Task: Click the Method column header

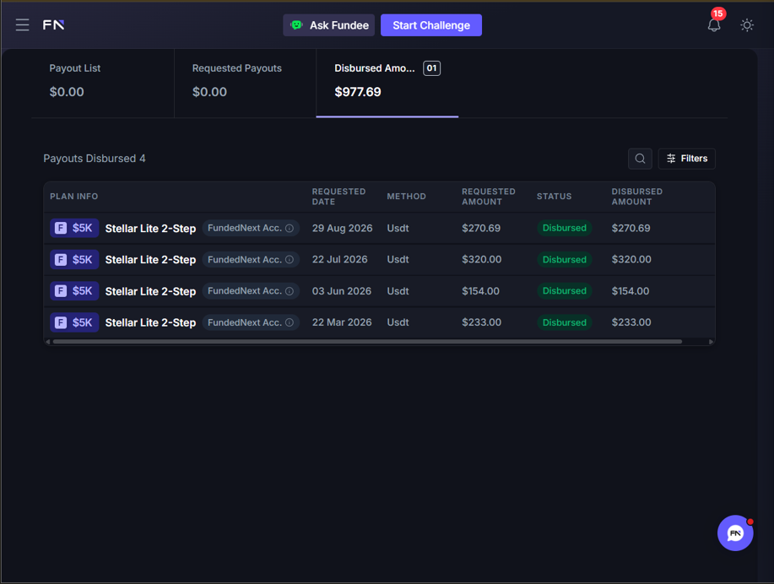Action: [x=406, y=197]
